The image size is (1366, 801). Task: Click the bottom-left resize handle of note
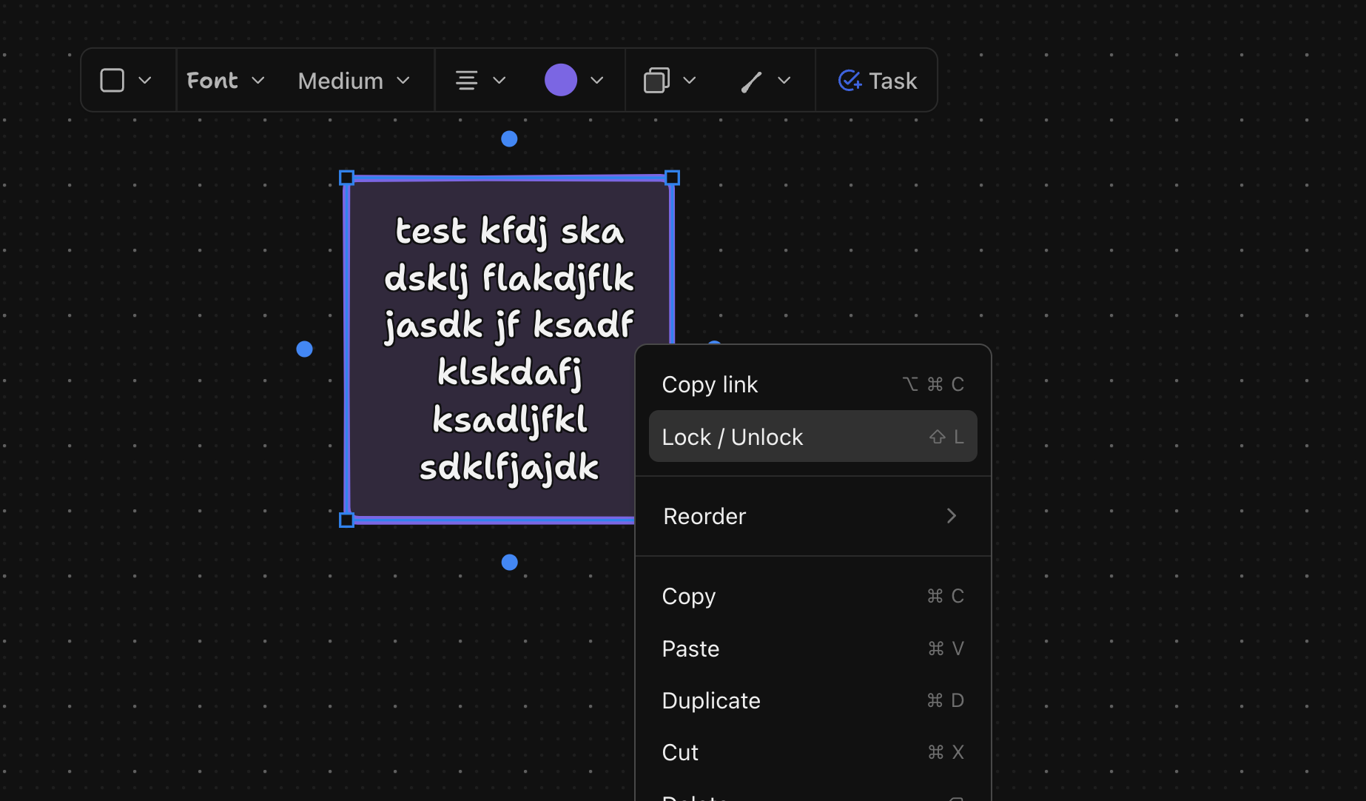(x=346, y=520)
